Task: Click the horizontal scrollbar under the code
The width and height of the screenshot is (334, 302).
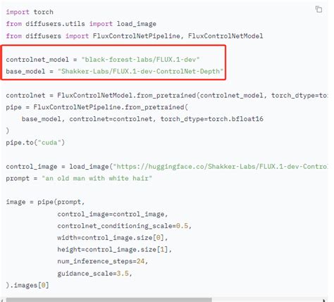Action: pyautogui.click(x=109, y=300)
